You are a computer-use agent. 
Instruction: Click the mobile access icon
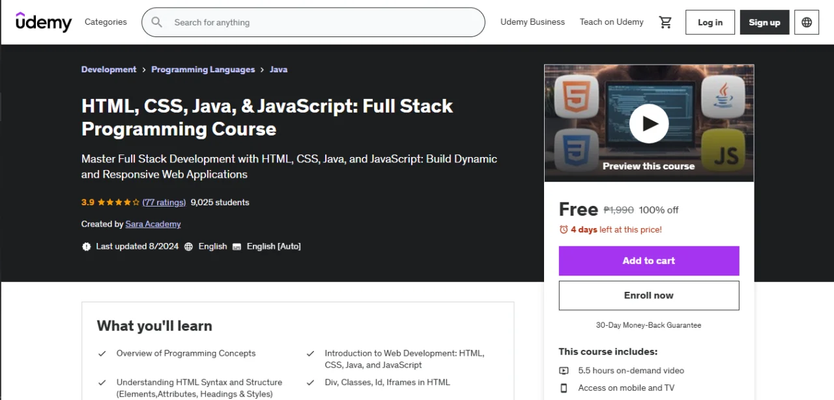[x=564, y=388]
